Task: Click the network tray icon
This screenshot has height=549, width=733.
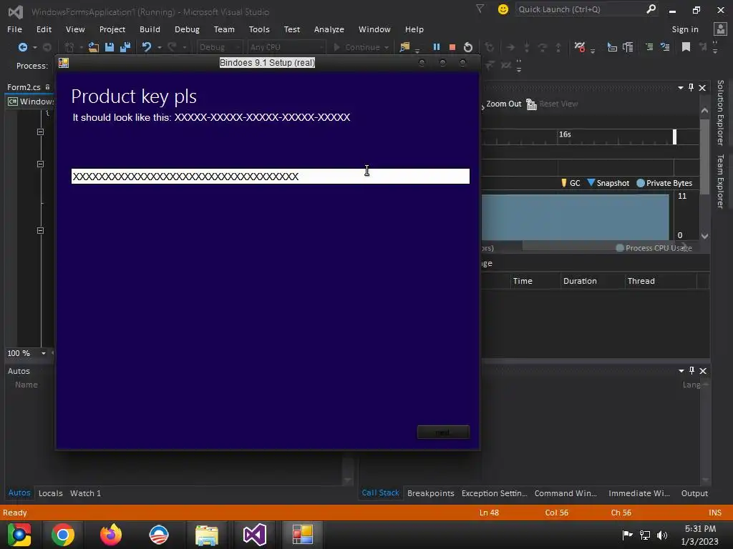Action: (x=645, y=535)
